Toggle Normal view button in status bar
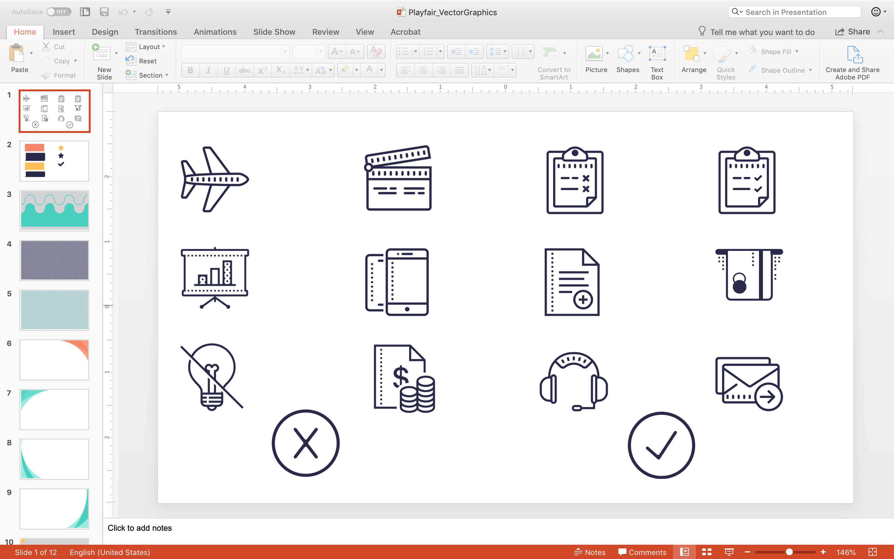The width and height of the screenshot is (894, 559). tap(684, 552)
